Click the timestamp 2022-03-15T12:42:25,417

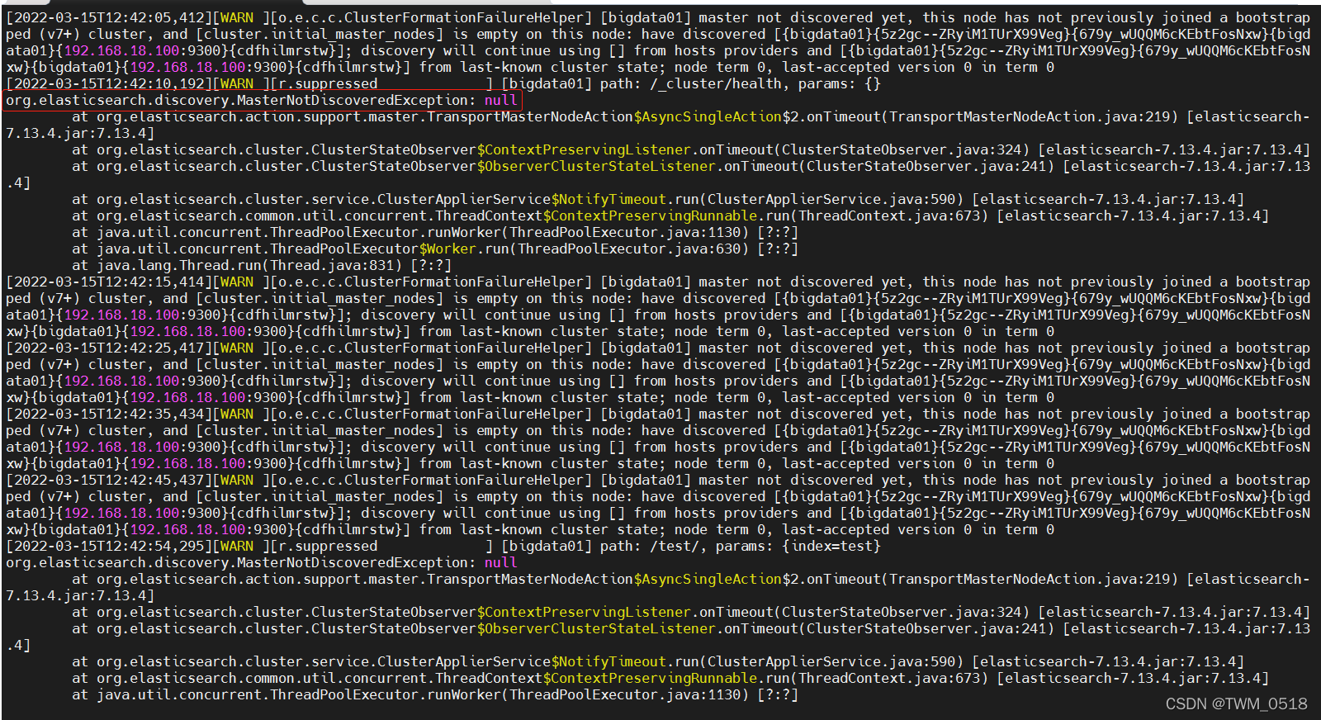click(x=109, y=348)
